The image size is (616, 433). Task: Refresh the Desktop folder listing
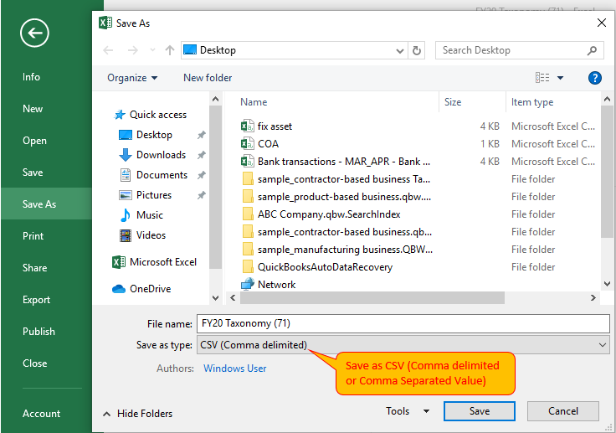click(417, 50)
